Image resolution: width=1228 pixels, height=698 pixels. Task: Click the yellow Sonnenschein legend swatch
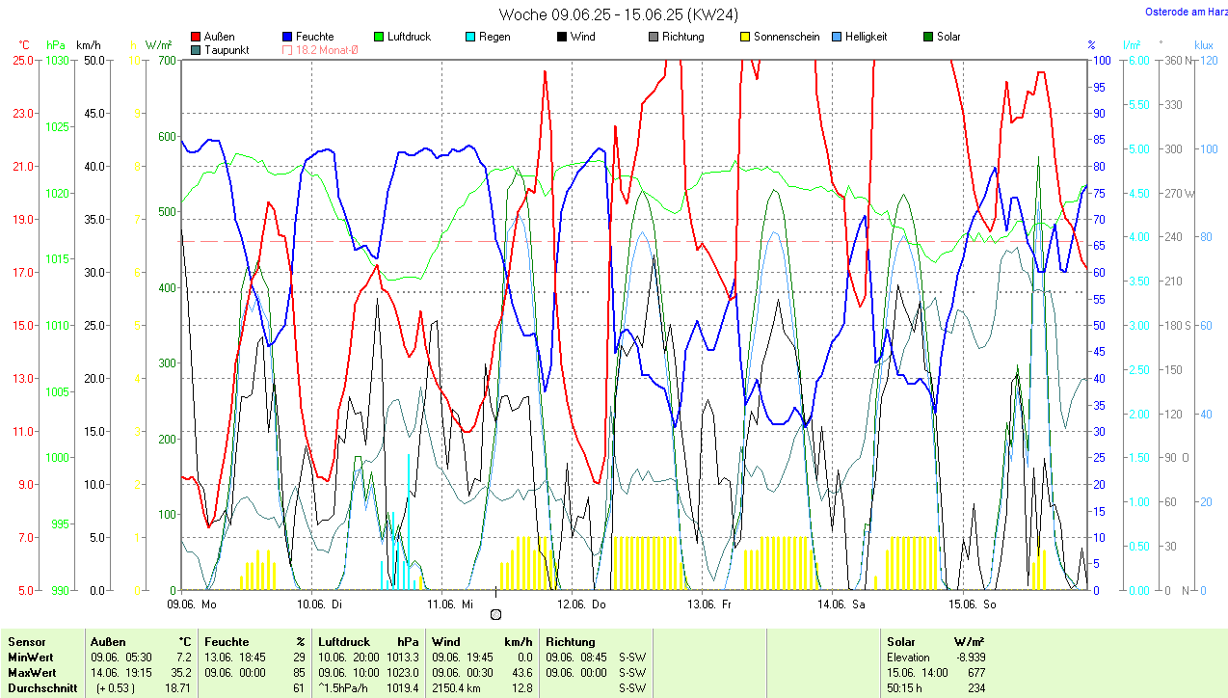click(745, 37)
